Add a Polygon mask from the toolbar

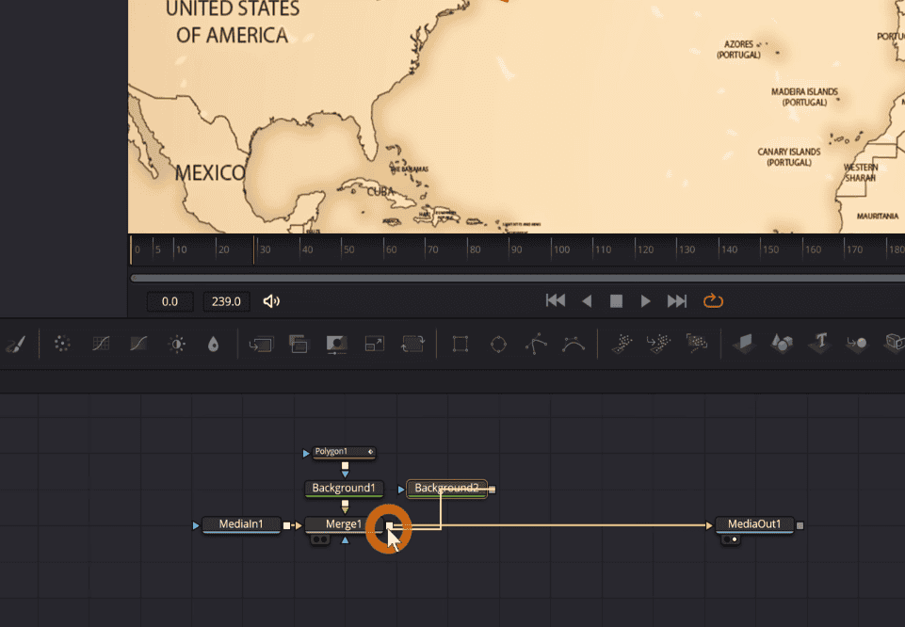(536, 344)
